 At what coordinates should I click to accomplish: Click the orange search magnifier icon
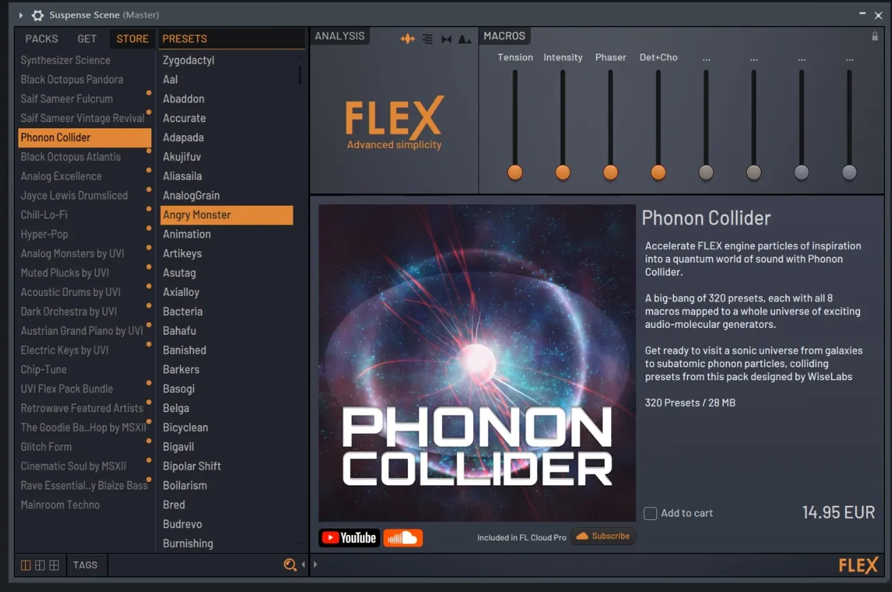290,565
